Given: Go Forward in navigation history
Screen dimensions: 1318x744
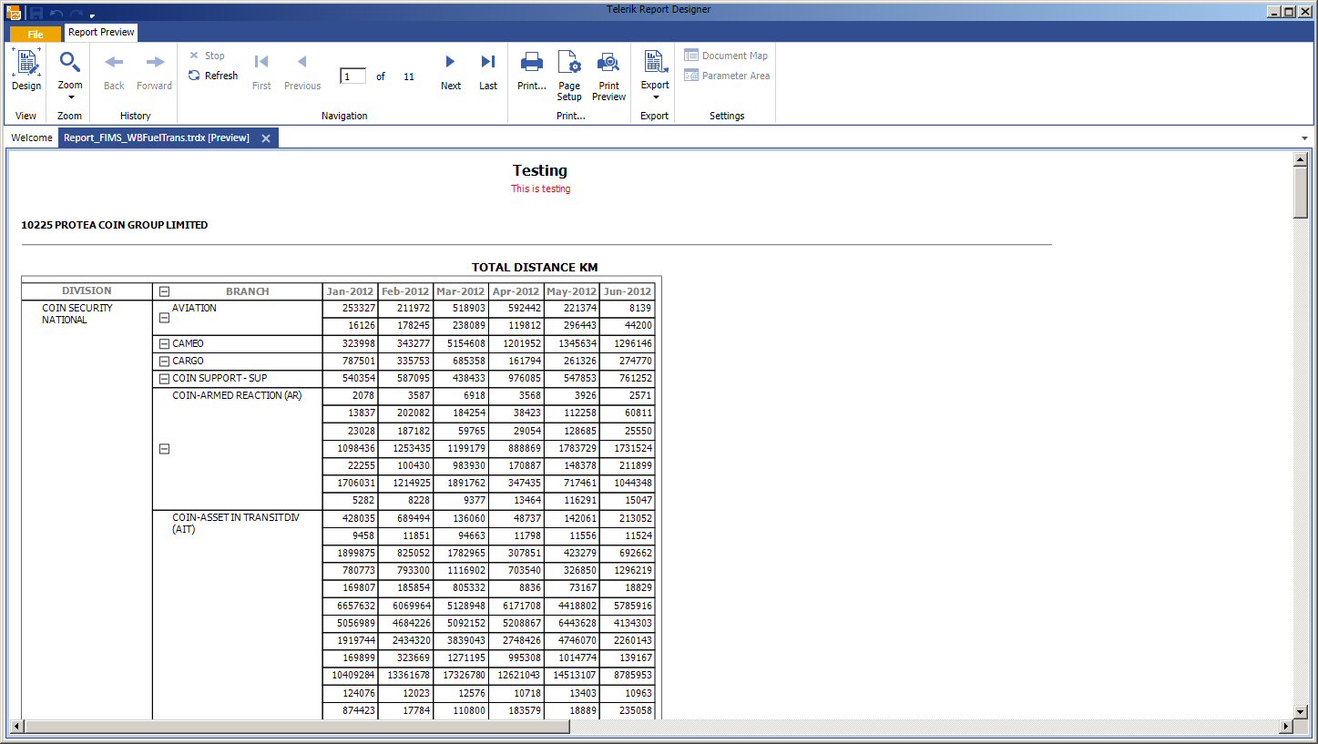Looking at the screenshot, I should 154,71.
